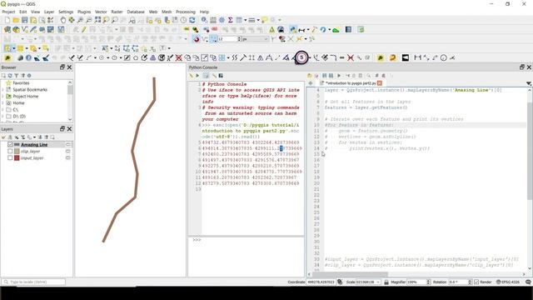Close the introduction to pyqgis part2.py tab

point(380,83)
